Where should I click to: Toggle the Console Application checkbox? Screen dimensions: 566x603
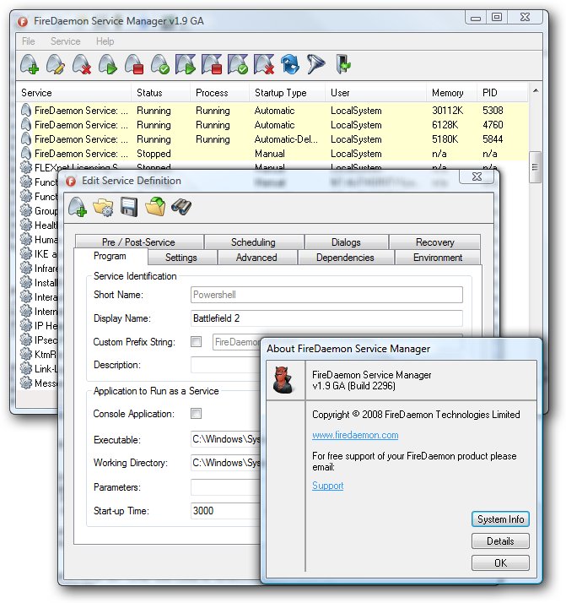tap(197, 414)
